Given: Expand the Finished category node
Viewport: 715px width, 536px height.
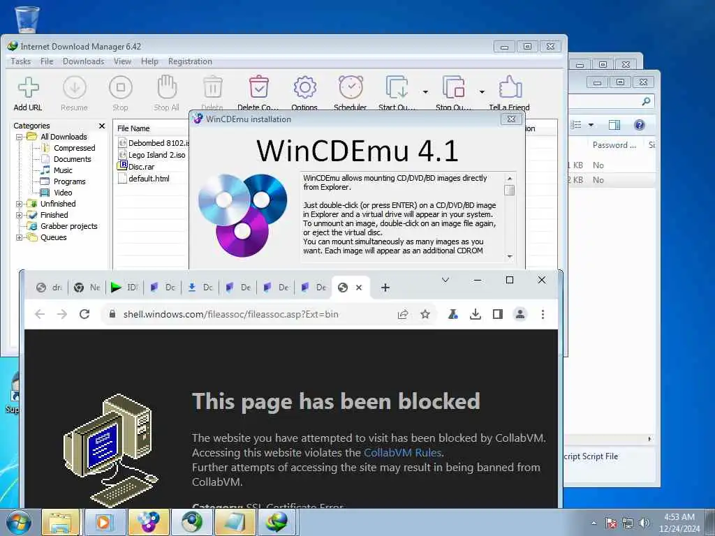Looking at the screenshot, I should point(19,215).
